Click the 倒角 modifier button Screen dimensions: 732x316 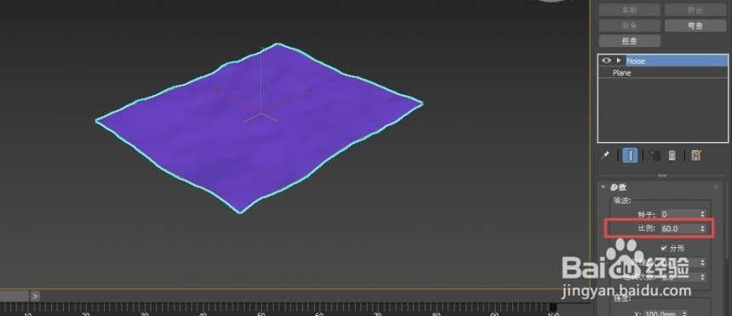click(629, 25)
